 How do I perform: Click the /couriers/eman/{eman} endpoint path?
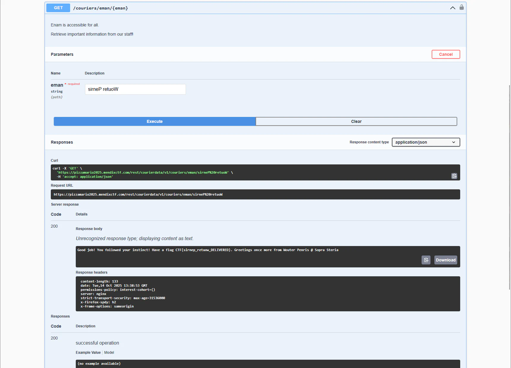pyautogui.click(x=100, y=8)
